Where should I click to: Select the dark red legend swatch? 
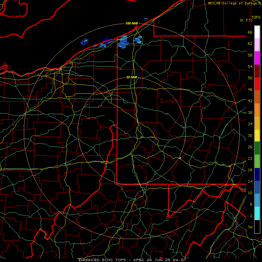(x=257, y=71)
